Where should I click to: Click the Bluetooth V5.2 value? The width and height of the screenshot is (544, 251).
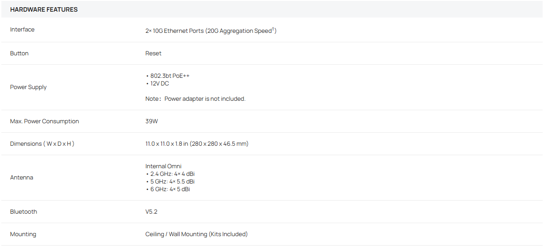pos(152,212)
